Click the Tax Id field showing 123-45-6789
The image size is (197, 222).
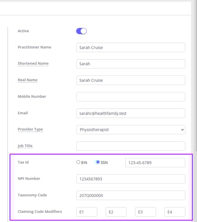point(155,163)
